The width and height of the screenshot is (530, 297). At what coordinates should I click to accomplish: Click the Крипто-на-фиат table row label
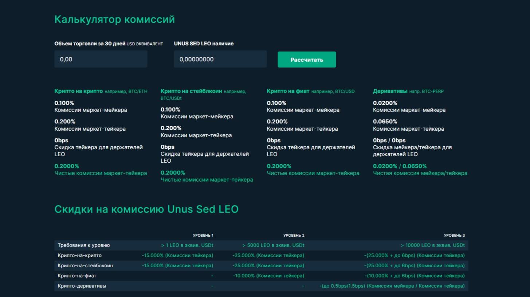tap(77, 276)
